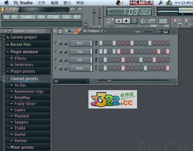Open the CHANNELS menu
Screen dimensions: 193x151
28,17
